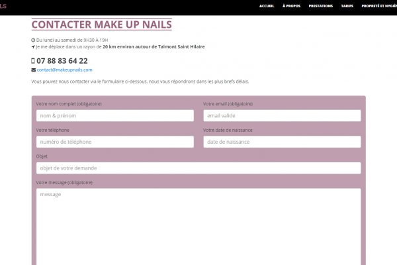The height and width of the screenshot is (265, 397).
Task: Click the location arrow icon
Action: point(33,47)
